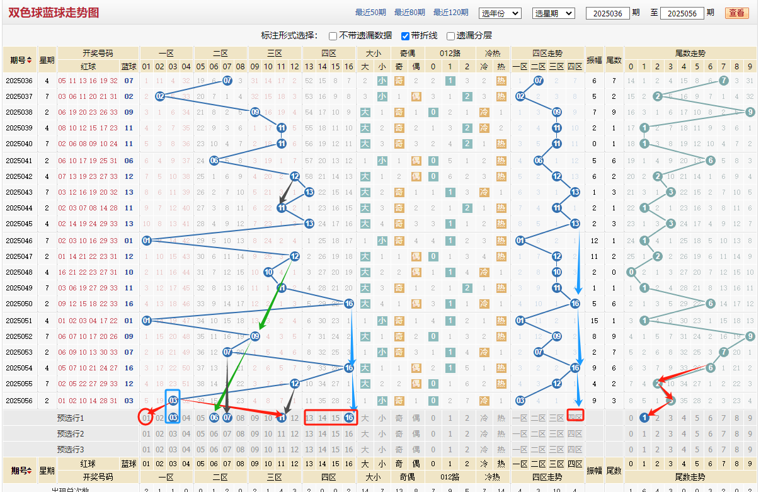This screenshot has width=761, height=492.
Task: Click the 预选行2 row label
Action: 70,433
